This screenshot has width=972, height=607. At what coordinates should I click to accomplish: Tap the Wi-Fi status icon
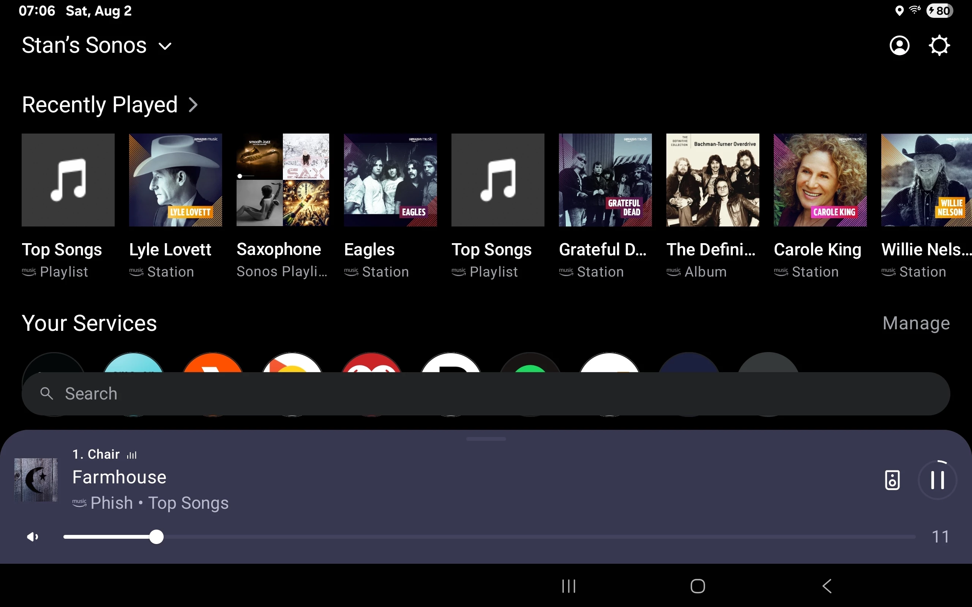915,11
